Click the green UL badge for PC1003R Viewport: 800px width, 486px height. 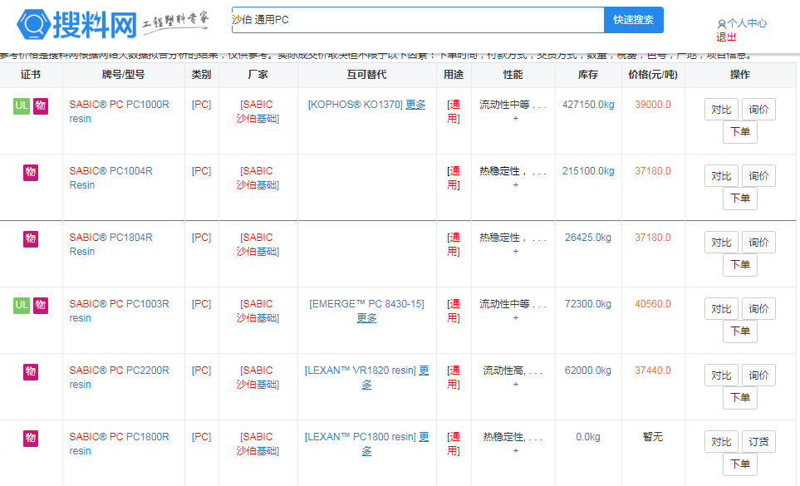(22, 305)
